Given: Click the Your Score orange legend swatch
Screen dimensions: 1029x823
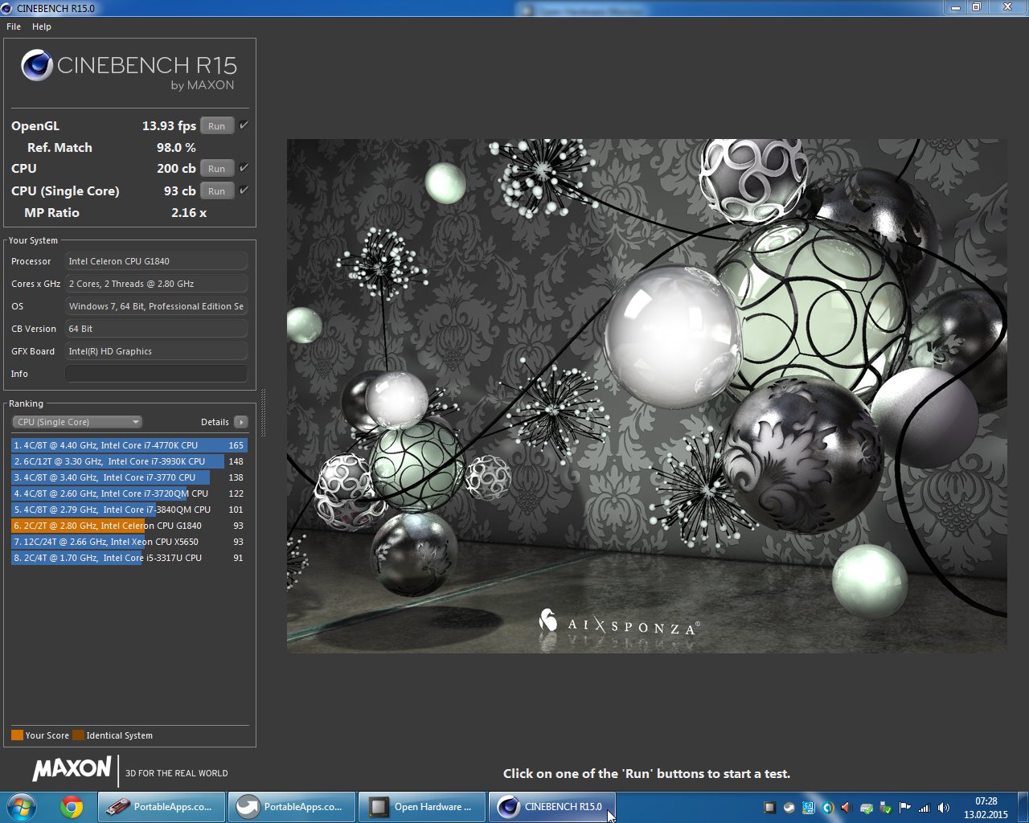Looking at the screenshot, I should (17, 735).
